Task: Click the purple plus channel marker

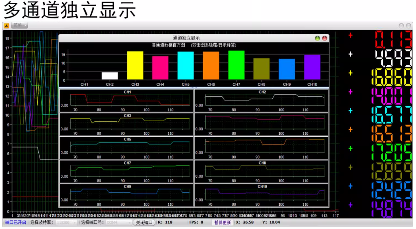Action: pyautogui.click(x=350, y=205)
